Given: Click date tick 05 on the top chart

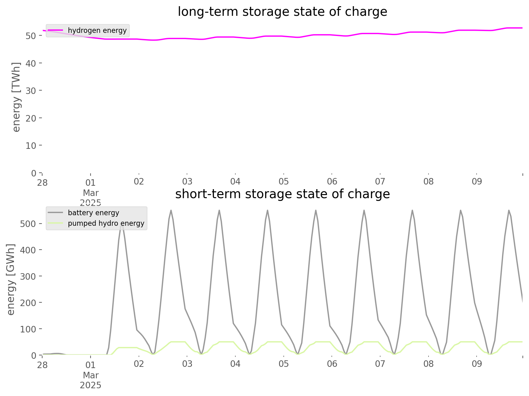Looking at the screenshot, I should pyautogui.click(x=284, y=182).
